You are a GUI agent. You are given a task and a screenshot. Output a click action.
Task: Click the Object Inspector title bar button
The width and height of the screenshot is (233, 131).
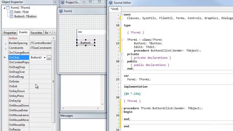click(55, 2)
